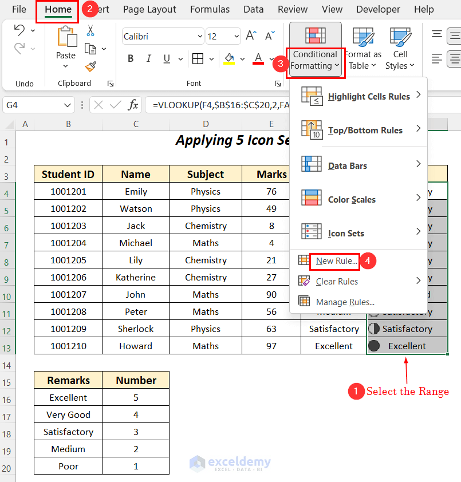Viewport: 461px width, 482px height.
Task: Open Highlight Cells Rules submenu
Action: (358, 96)
